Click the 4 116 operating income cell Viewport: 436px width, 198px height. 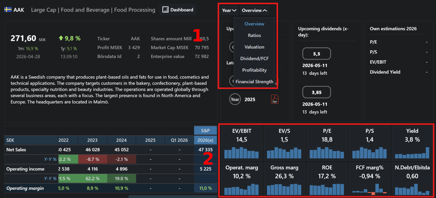tap(92, 169)
